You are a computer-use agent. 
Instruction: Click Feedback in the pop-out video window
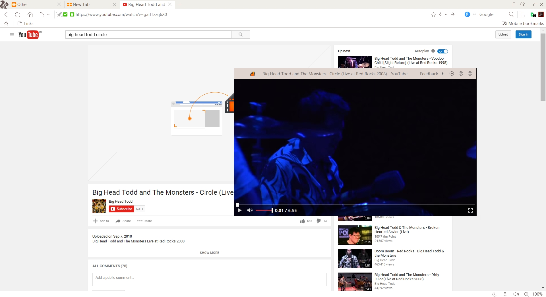[429, 74]
